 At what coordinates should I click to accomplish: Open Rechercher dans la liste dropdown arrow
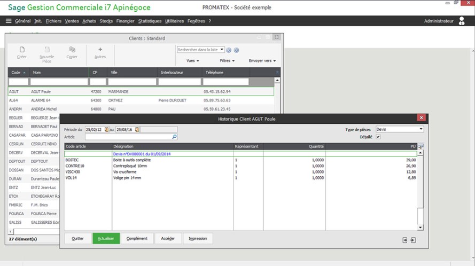[222, 49]
